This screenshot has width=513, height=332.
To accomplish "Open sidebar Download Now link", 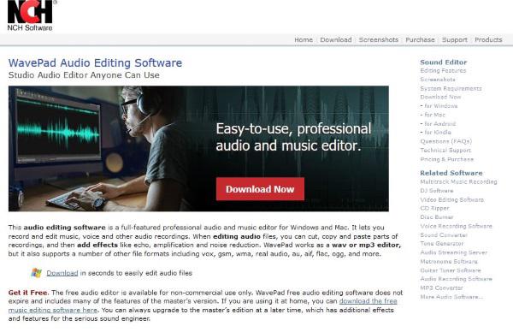I will click(440, 97).
